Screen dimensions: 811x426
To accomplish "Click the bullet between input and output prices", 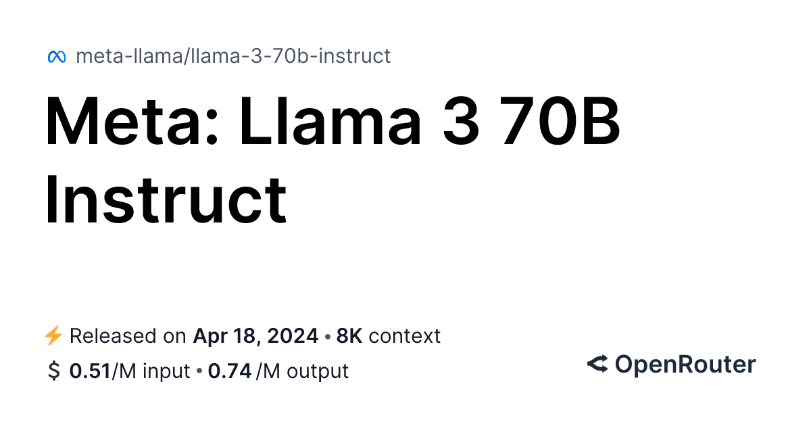I will 199,371.
